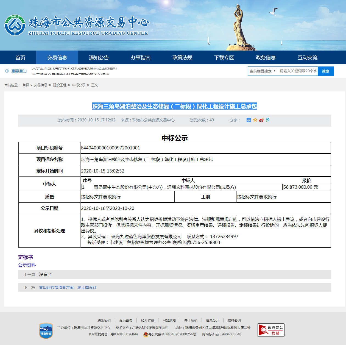Viewport: 346px width, 345px height.
Task: Open the 下载专区 menu item
Action: 224,58
